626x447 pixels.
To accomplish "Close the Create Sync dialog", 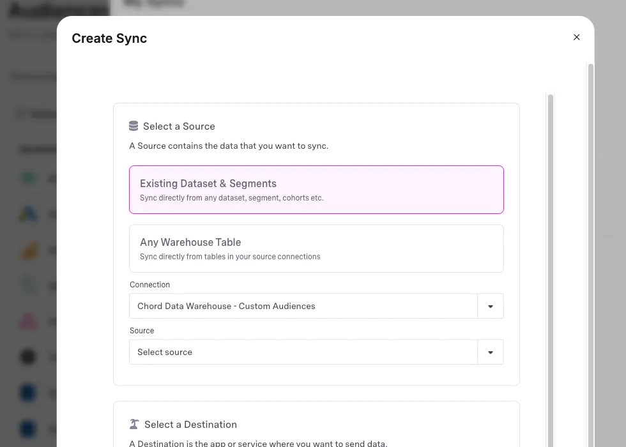I will pos(576,37).
